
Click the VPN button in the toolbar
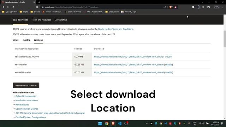coord(216,7)
